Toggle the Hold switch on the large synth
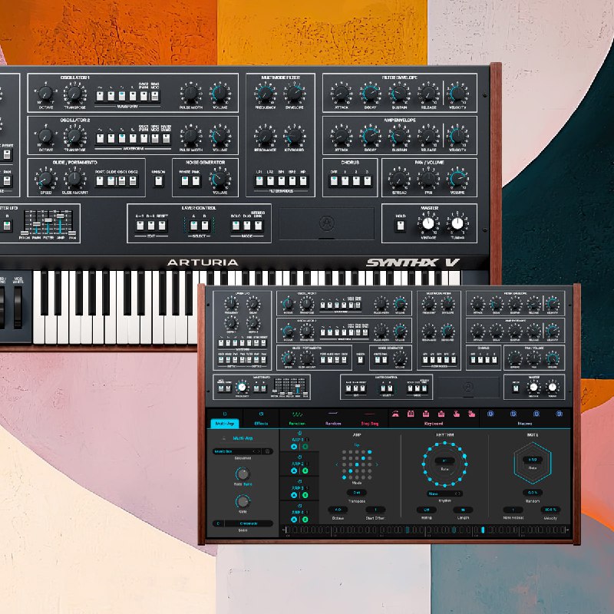 400,226
